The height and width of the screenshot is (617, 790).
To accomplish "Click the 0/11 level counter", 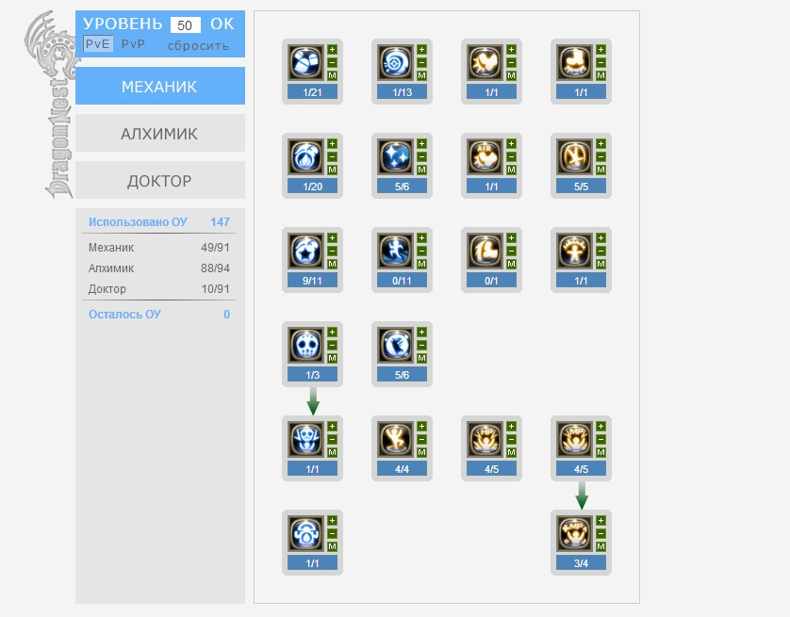I will pos(402,281).
